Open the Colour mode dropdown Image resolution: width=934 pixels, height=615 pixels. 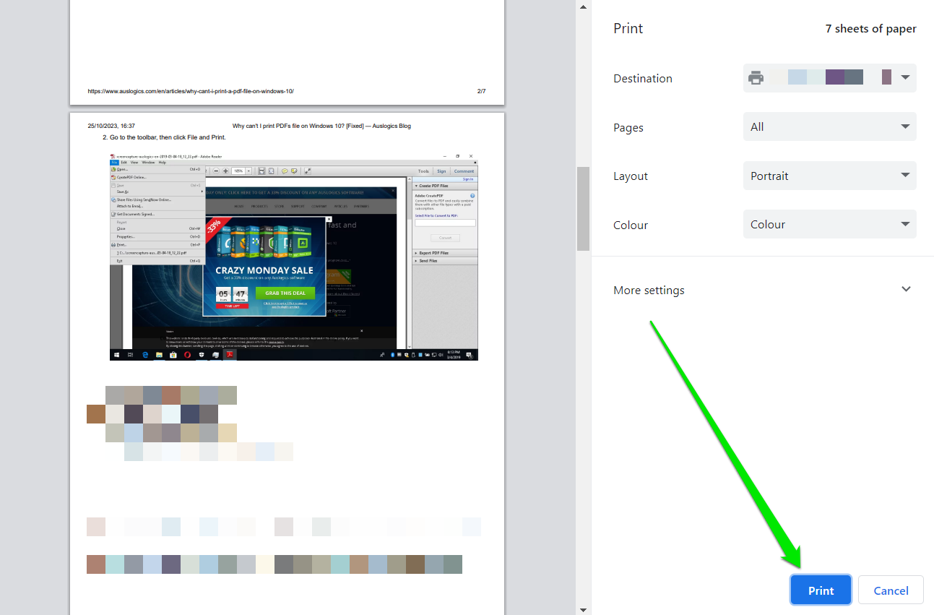coord(829,224)
